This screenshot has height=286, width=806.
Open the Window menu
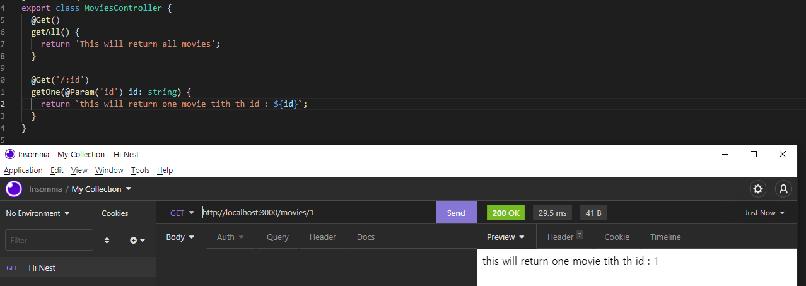tap(109, 170)
